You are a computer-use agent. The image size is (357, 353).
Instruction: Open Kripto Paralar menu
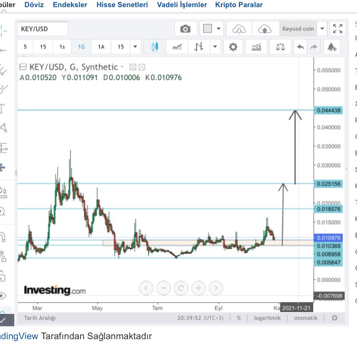point(239,5)
